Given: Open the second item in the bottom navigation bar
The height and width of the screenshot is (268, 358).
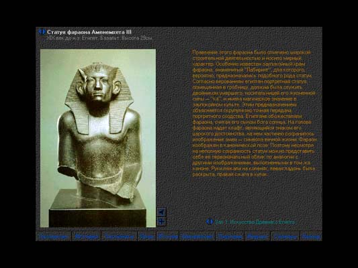Looking at the screenshot, I should 87,237.
